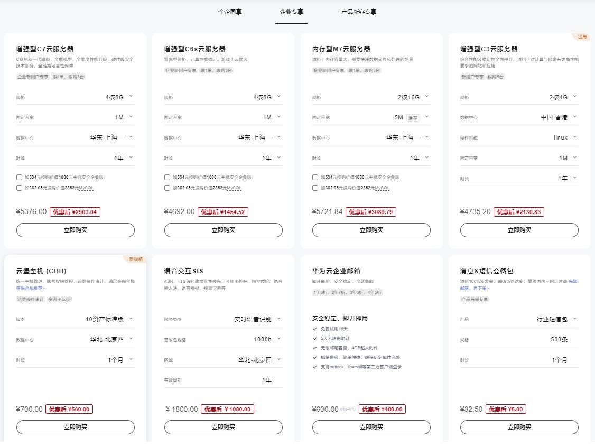Click 立即购买 for 消息&短信套餐包

click(x=519, y=427)
